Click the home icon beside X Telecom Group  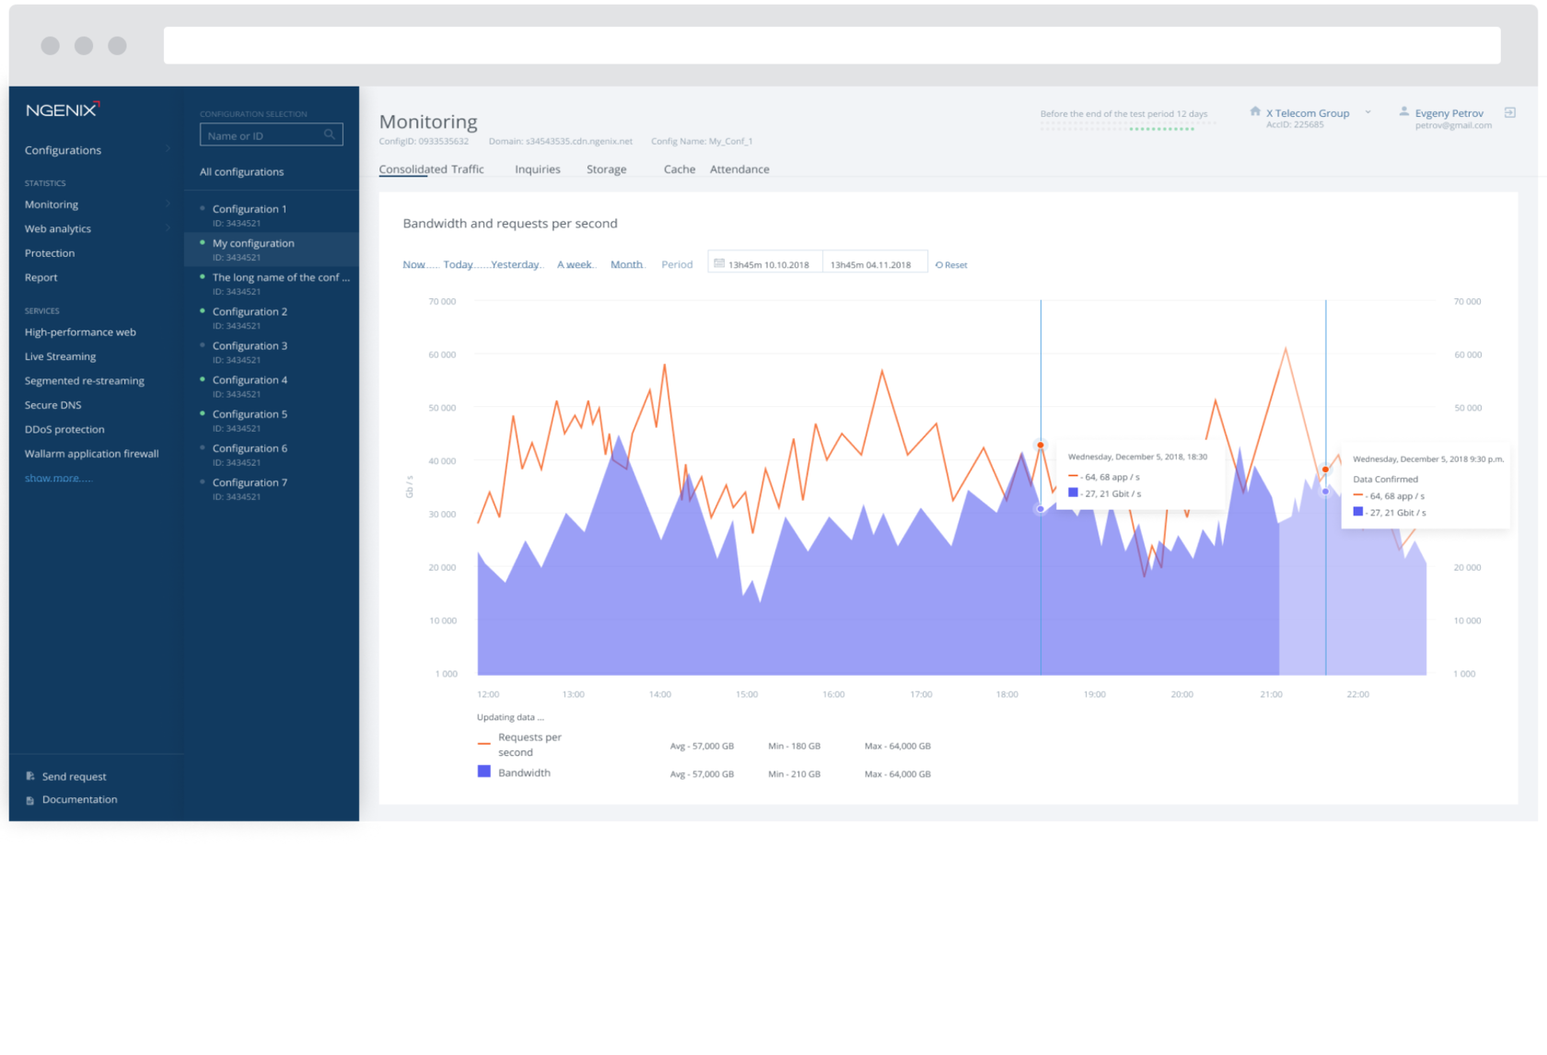1255,110
